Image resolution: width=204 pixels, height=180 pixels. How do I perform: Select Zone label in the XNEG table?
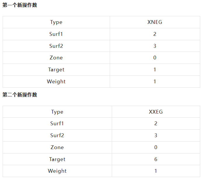click(x=56, y=58)
